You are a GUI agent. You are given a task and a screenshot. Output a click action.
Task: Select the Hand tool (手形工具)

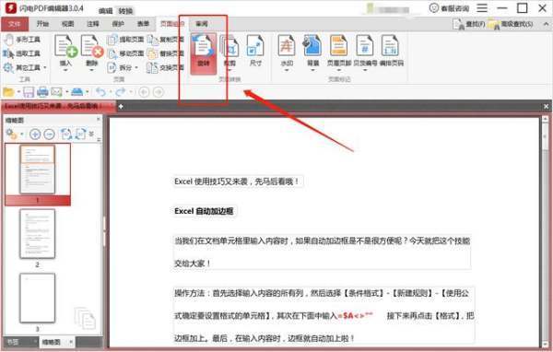[x=22, y=40]
